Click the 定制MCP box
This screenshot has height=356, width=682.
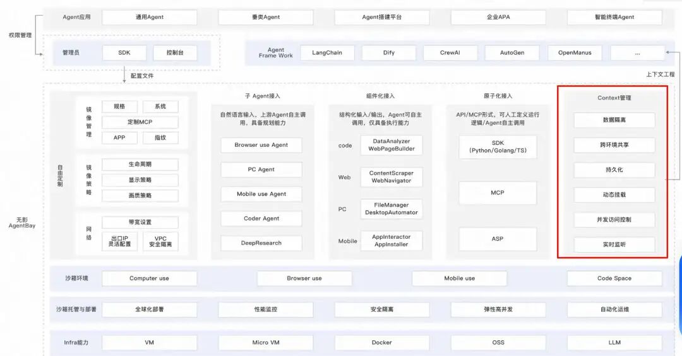(x=140, y=122)
